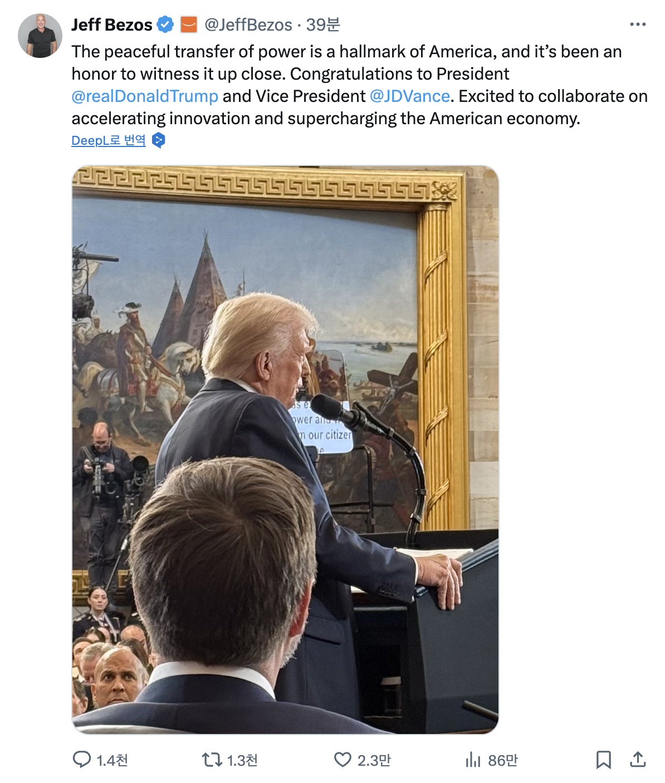Click the 2.3만 like count
Viewport: 665px width, 783px height.
374,760
